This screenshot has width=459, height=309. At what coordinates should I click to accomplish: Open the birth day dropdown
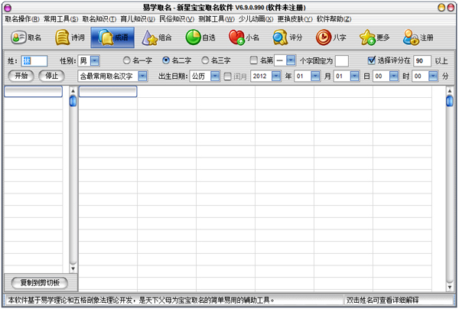click(x=354, y=76)
